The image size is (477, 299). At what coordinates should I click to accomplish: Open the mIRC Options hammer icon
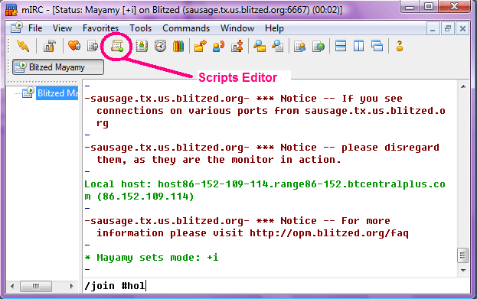point(49,47)
